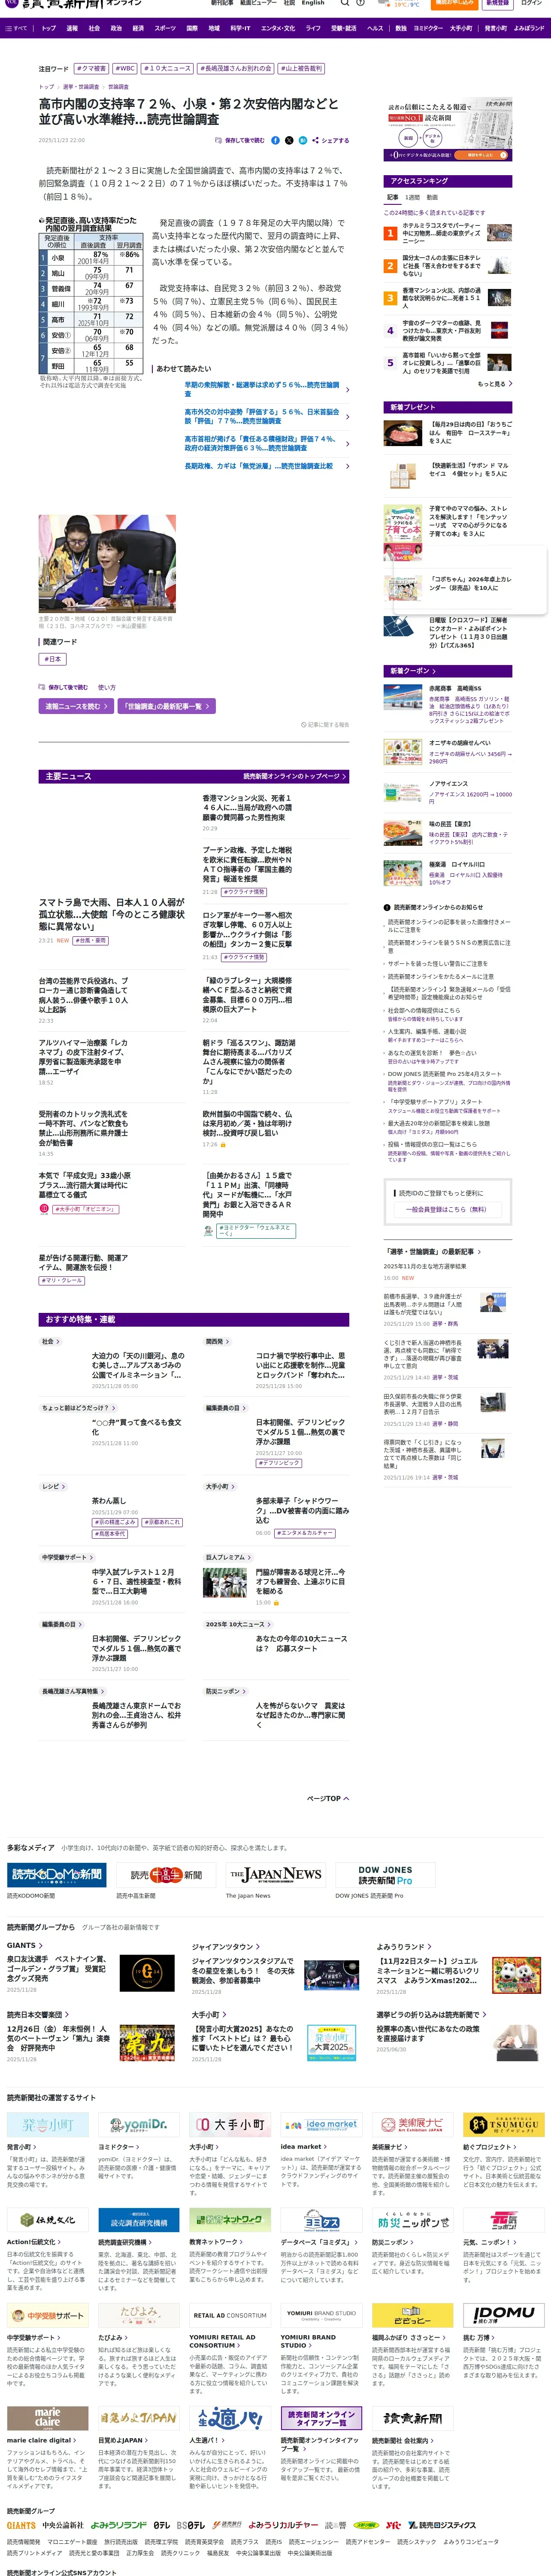Open ranking article about 国分太一さん
Image resolution: width=551 pixels, height=2576 pixels.
[x=441, y=266]
